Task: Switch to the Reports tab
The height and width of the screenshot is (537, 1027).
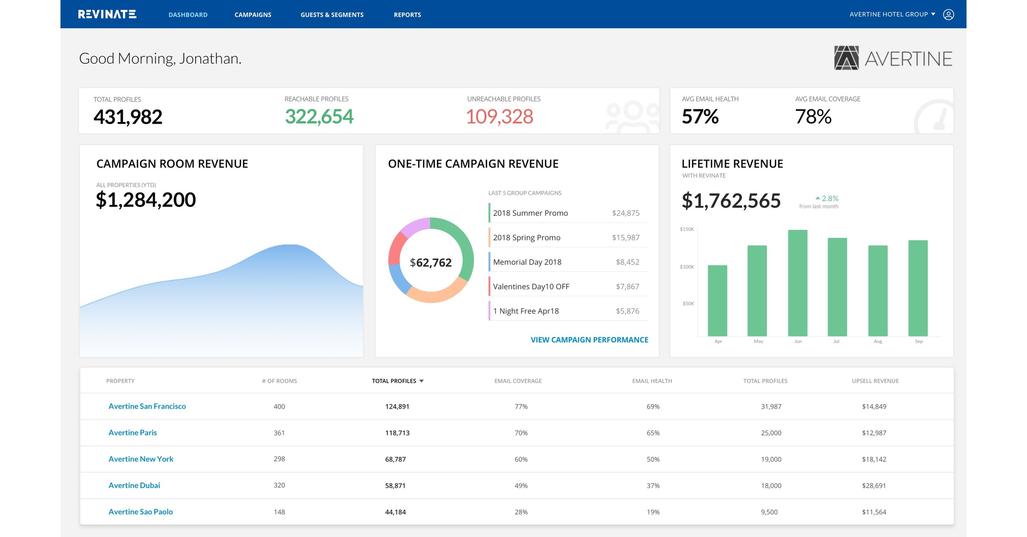Action: tap(407, 15)
